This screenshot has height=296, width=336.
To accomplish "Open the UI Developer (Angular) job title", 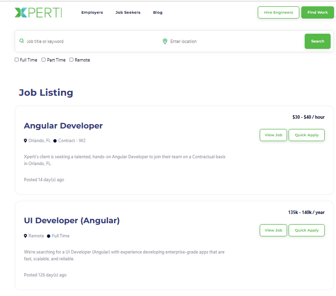I will [72, 221].
